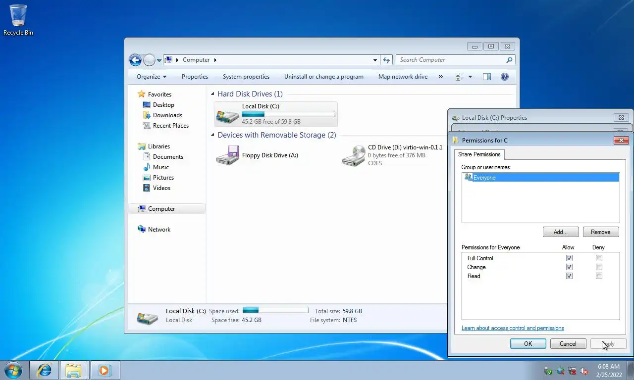This screenshot has width=634, height=380.
Task: Collapse the Hard Disk Drives group
Action: click(x=213, y=94)
